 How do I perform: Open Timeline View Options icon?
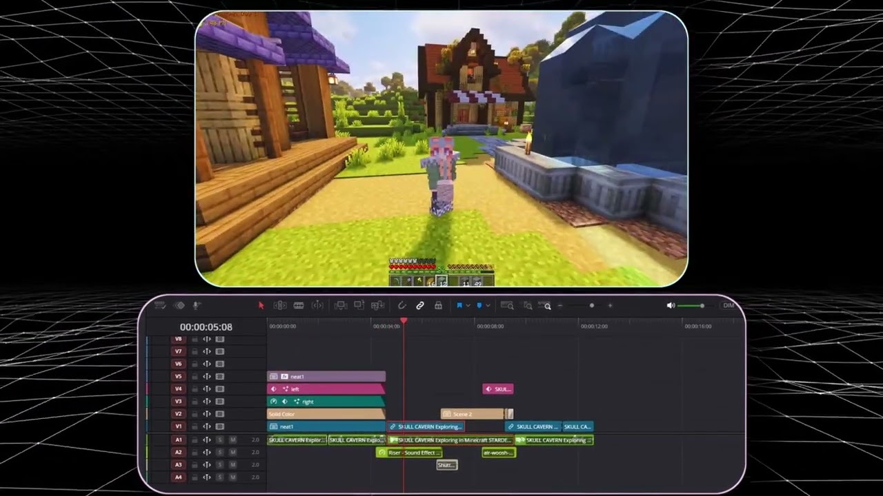tap(160, 305)
